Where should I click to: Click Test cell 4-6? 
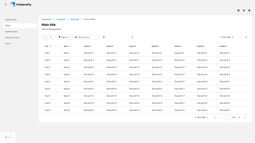(157, 74)
